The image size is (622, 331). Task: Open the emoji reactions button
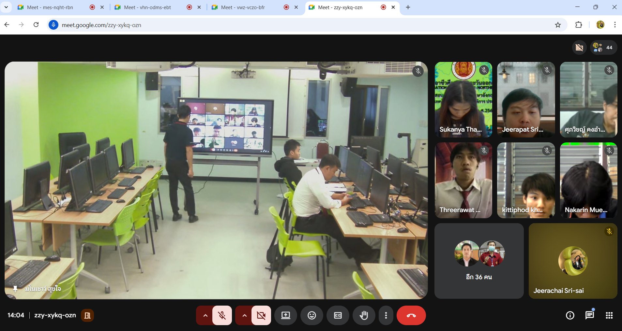pos(312,315)
